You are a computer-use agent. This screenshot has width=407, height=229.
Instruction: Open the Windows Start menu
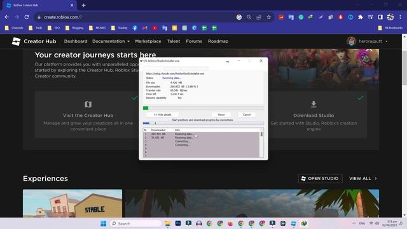click(x=103, y=223)
